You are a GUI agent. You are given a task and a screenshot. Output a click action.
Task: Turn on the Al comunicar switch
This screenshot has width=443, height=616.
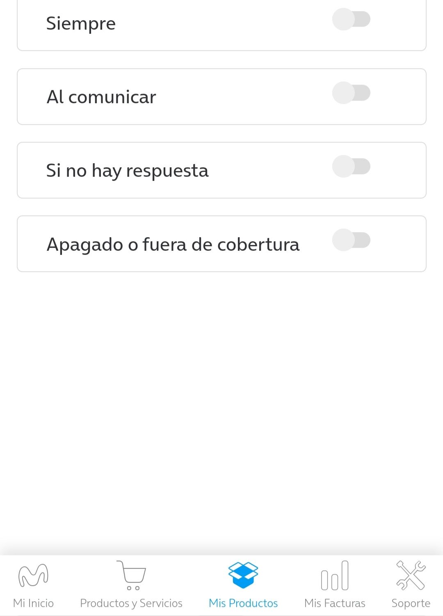coord(351,93)
